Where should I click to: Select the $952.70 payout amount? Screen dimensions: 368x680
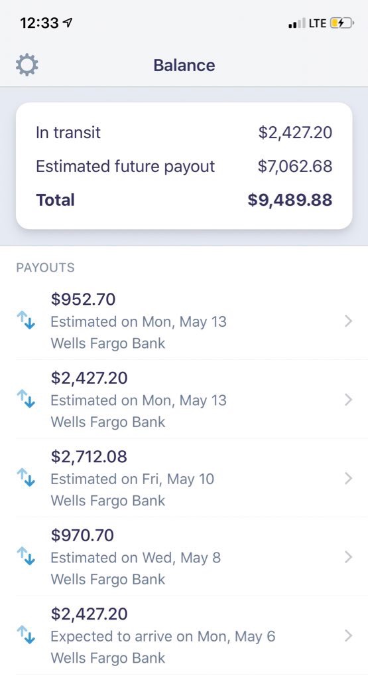coord(83,299)
